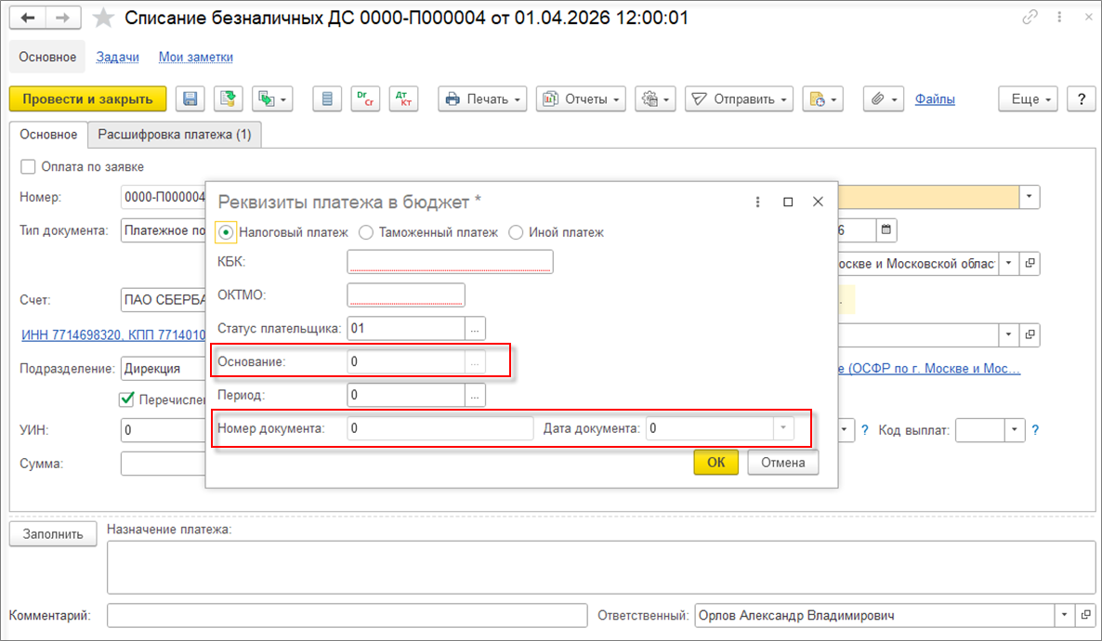Click the copy link icon in title bar

click(1030, 18)
